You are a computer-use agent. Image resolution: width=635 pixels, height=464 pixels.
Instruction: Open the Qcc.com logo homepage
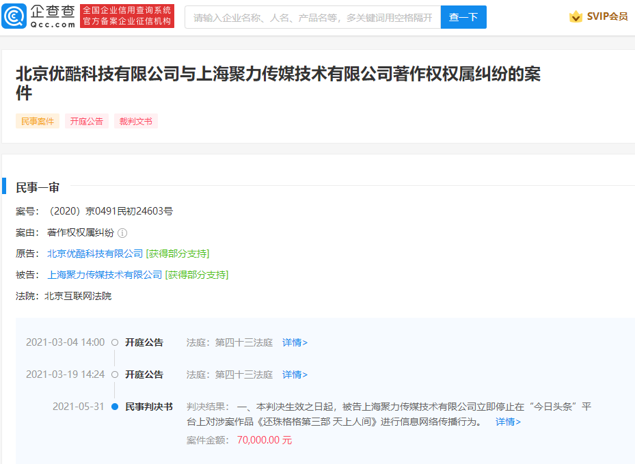tap(38, 16)
